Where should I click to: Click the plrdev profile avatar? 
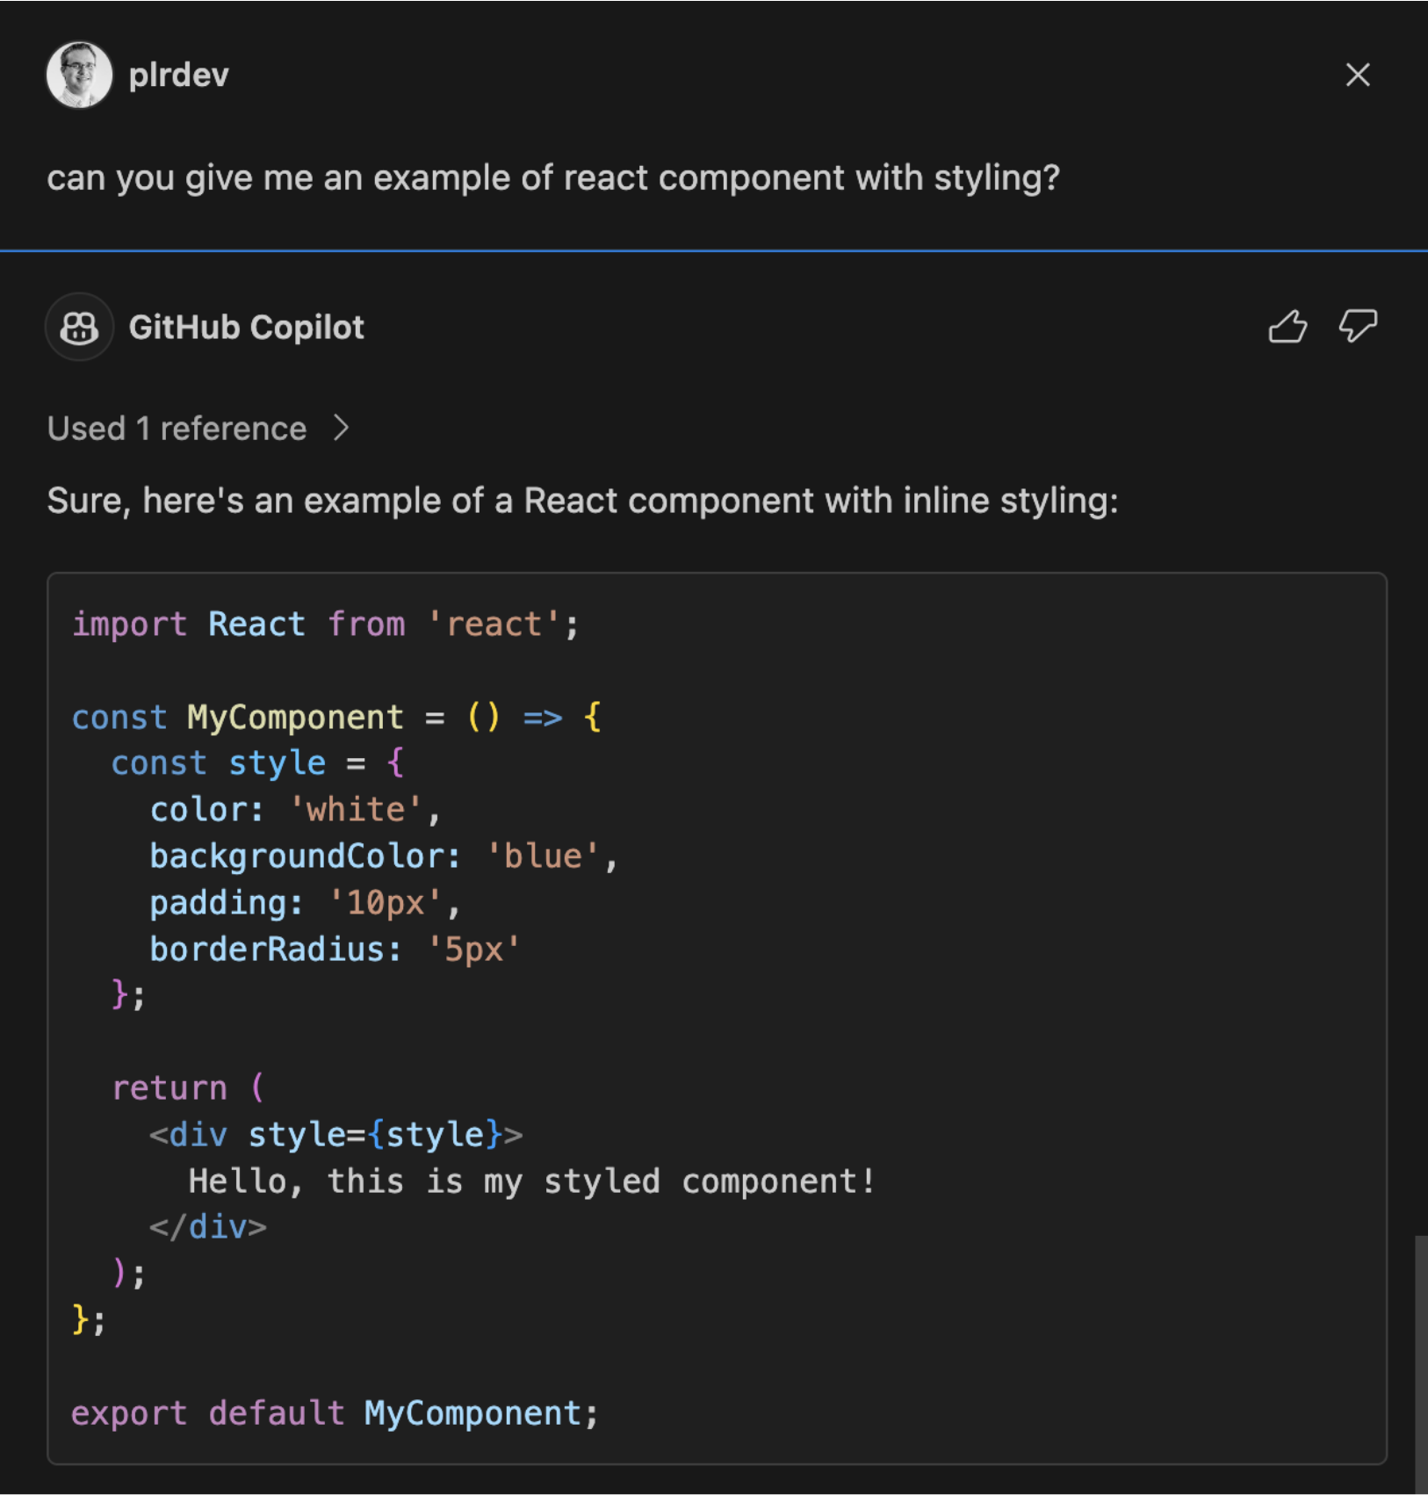pos(79,75)
